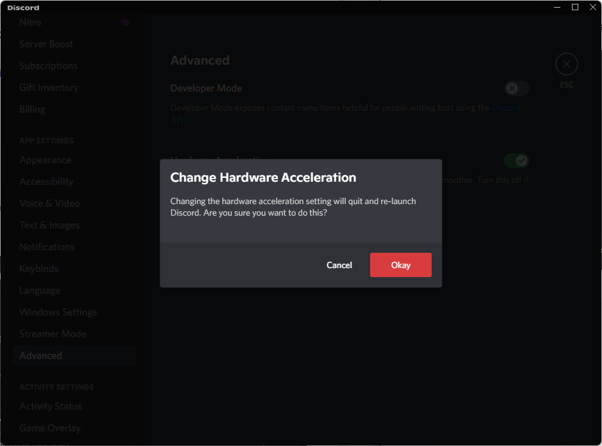This screenshot has height=446, width=602.
Task: Select Appearance in App Settings
Action: coord(45,159)
